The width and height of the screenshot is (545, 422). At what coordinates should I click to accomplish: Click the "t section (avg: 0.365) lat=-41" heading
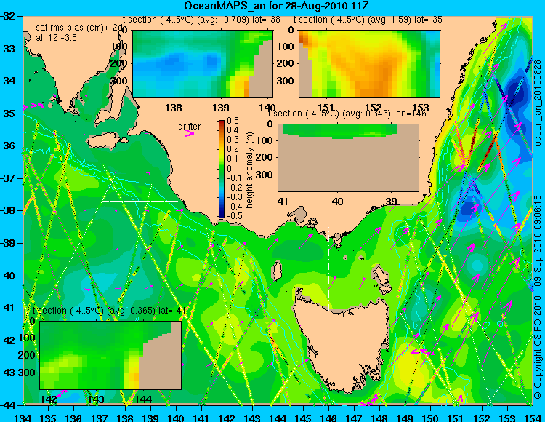click(110, 311)
